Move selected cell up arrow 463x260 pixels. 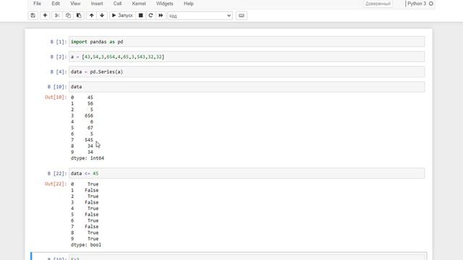[92, 15]
